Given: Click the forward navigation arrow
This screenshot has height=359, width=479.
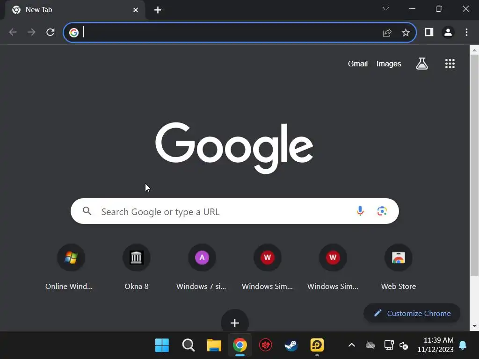Looking at the screenshot, I should 31,32.
